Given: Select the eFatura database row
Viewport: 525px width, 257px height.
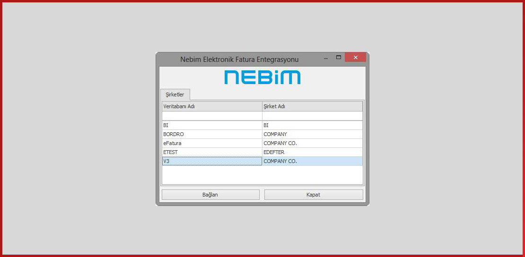Looking at the screenshot, I should 262,143.
